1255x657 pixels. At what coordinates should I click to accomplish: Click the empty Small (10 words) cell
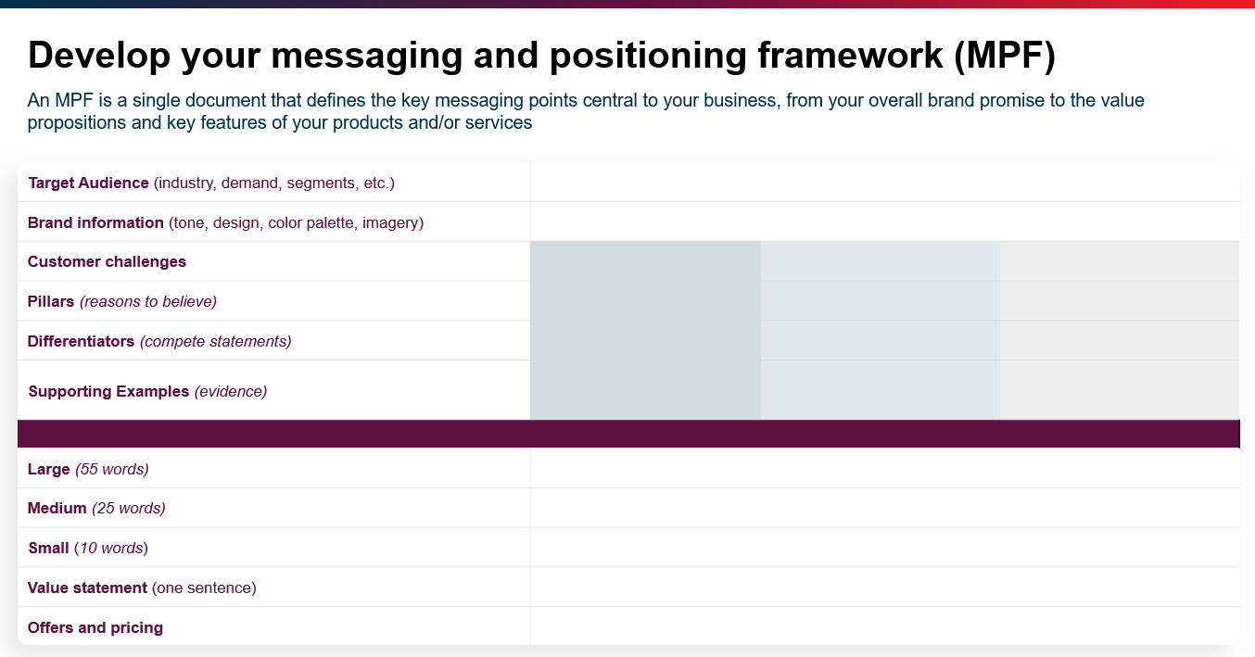point(884,548)
